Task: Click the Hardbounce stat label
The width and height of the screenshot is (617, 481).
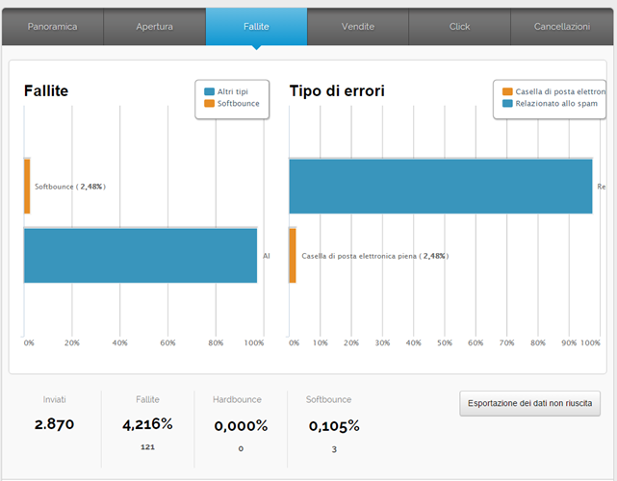Action: tap(237, 399)
